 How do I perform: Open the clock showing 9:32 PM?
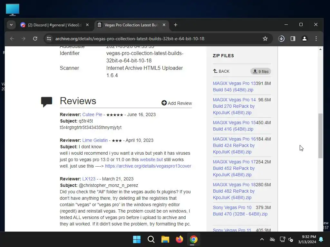[307, 239]
